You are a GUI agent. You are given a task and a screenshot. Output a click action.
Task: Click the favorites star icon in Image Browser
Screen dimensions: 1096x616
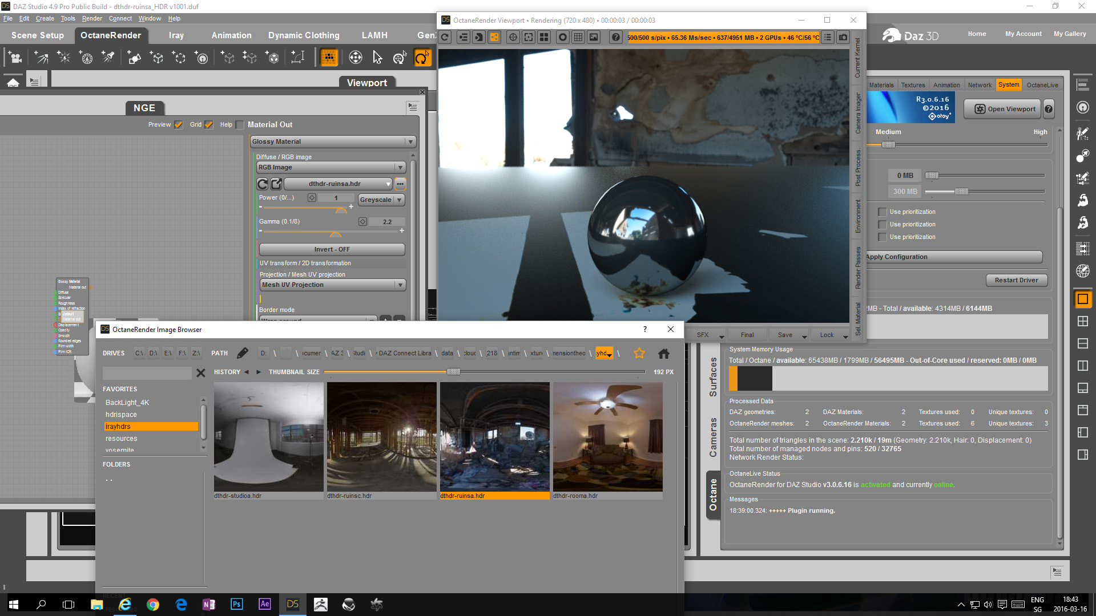(639, 353)
